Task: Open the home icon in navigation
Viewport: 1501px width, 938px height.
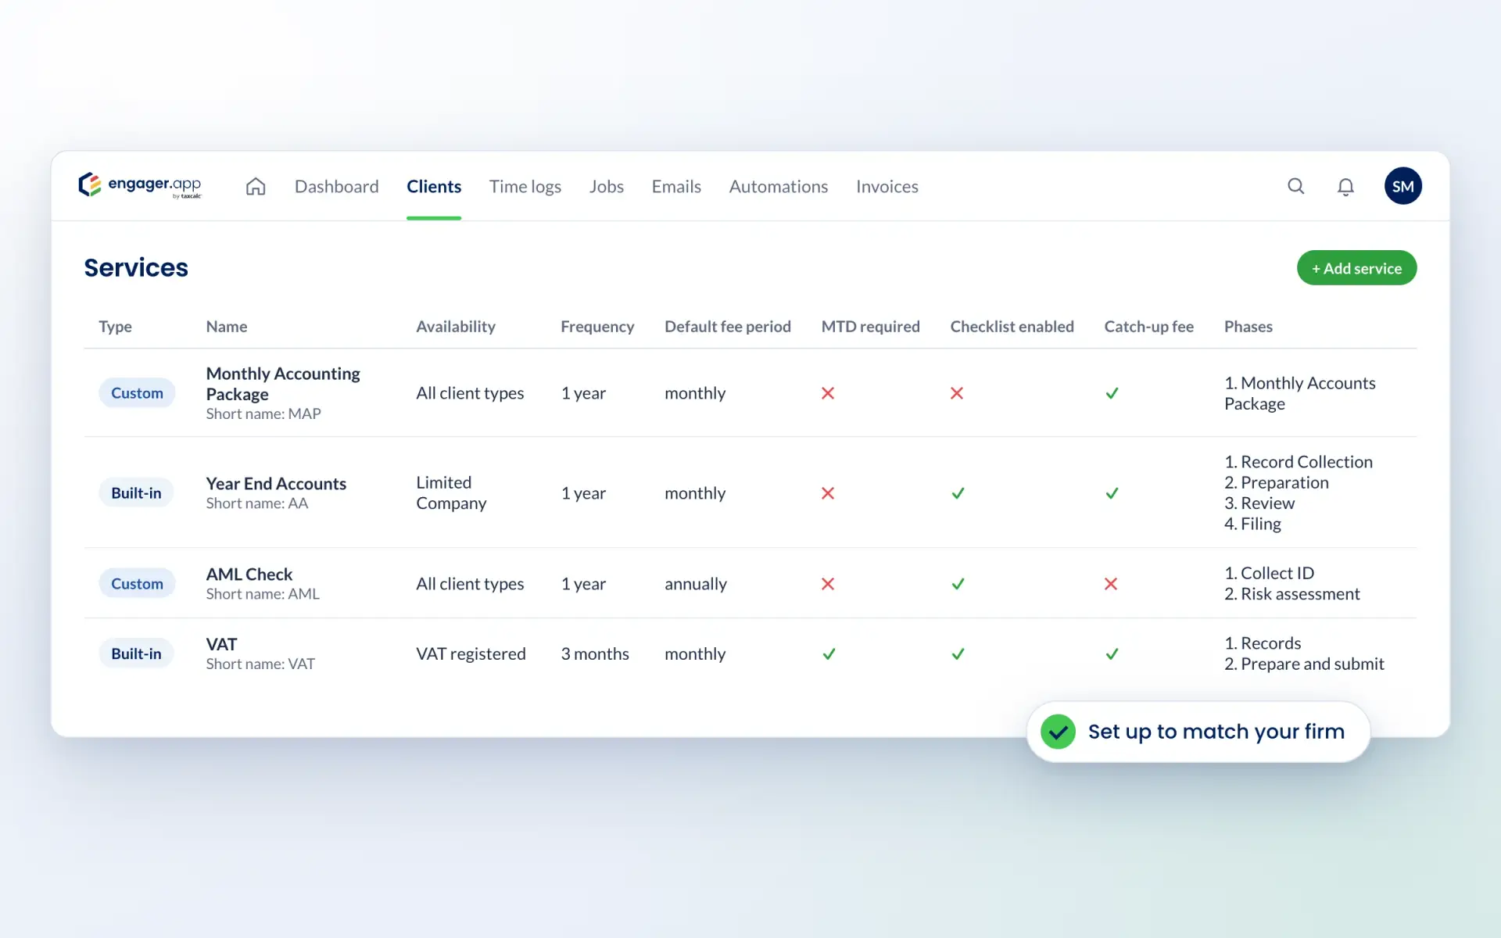Action: point(256,186)
